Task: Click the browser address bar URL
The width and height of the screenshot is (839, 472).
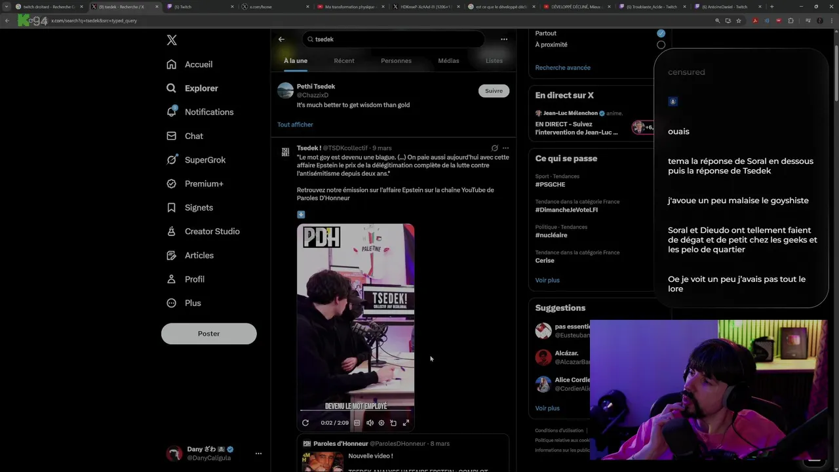Action: point(94,20)
